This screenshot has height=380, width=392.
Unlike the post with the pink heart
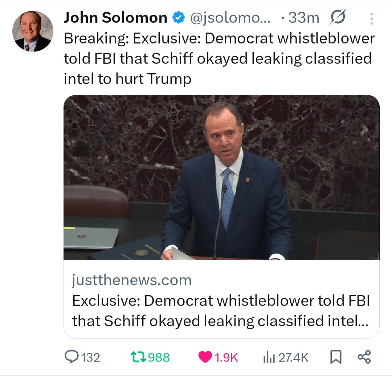tap(205, 358)
